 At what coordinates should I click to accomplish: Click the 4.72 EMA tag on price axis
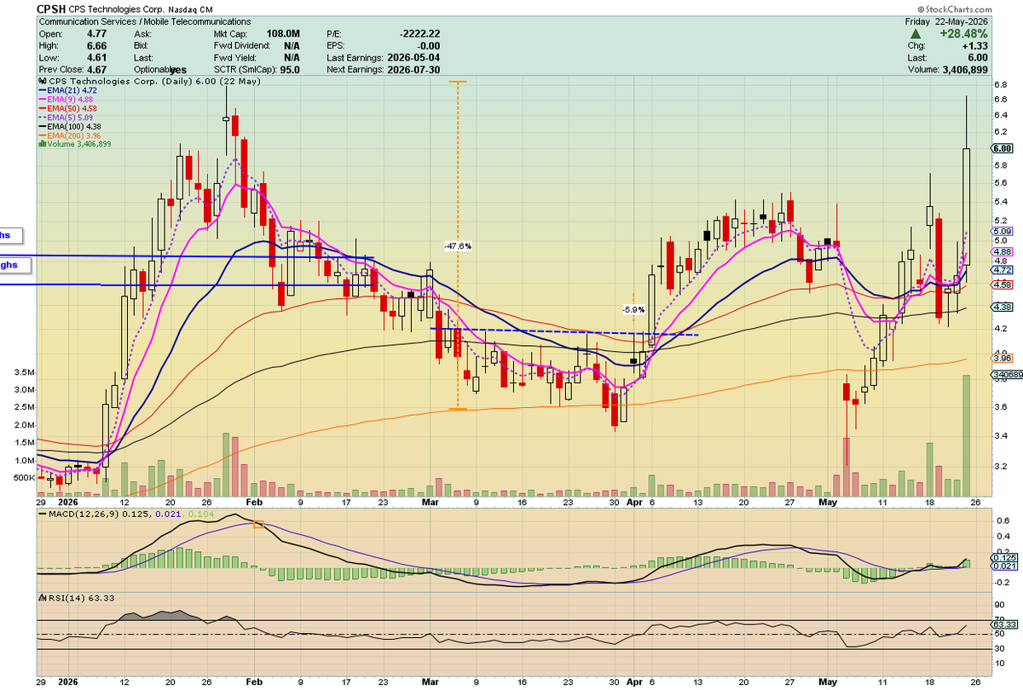click(1002, 269)
